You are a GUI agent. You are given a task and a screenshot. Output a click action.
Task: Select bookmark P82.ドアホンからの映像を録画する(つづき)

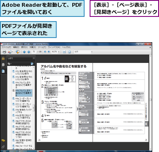23,135
